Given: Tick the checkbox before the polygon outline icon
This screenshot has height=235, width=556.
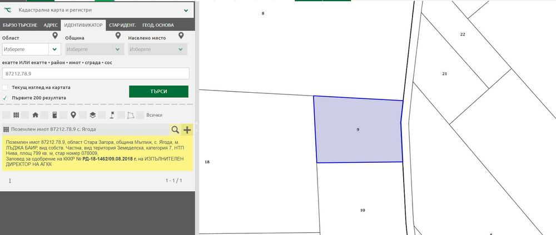Looking at the screenshot, I should click(x=121, y=115).
